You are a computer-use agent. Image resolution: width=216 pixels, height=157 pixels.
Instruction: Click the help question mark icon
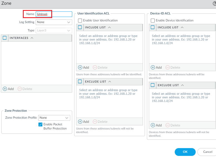214,4
